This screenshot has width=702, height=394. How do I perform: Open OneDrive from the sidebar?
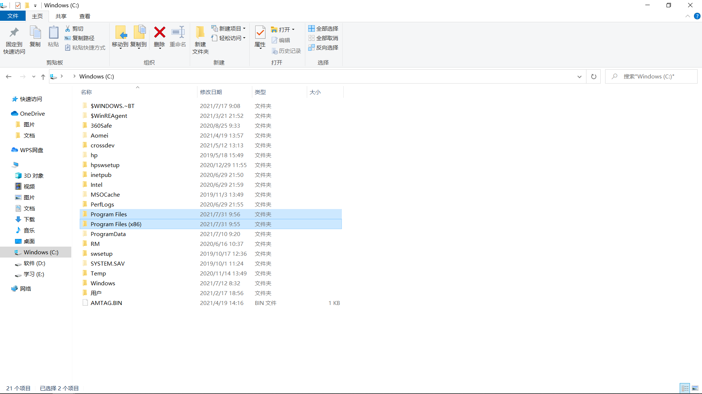pyautogui.click(x=32, y=113)
